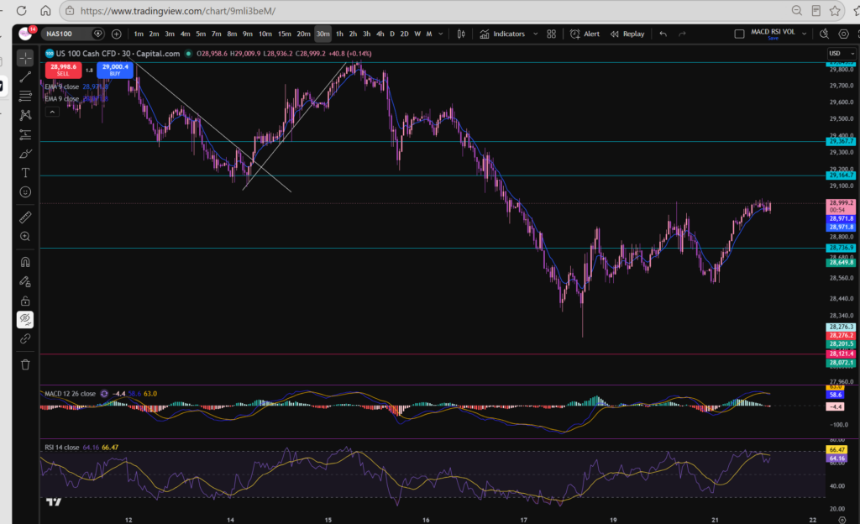Select the Text tool in left toolbar
860x524 pixels.
25,173
